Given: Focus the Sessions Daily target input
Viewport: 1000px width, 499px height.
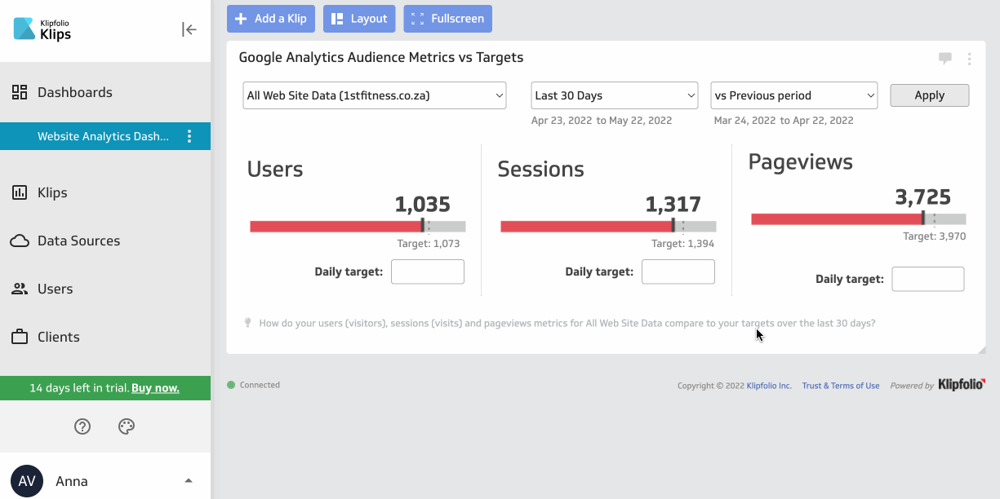Looking at the screenshot, I should coord(678,272).
